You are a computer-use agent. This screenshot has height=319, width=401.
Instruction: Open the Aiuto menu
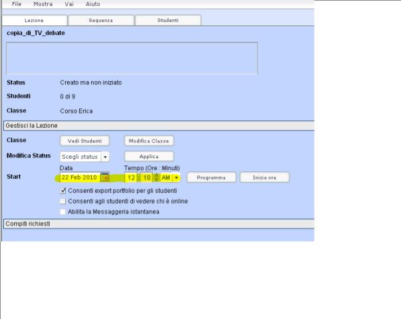pyautogui.click(x=92, y=4)
